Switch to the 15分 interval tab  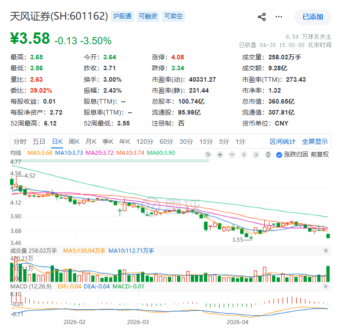click(206, 142)
